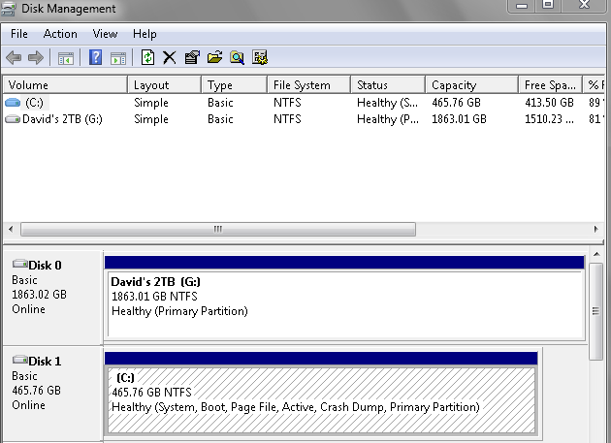The width and height of the screenshot is (611, 443).
Task: Click the open folder toolbar icon
Action: coord(214,57)
